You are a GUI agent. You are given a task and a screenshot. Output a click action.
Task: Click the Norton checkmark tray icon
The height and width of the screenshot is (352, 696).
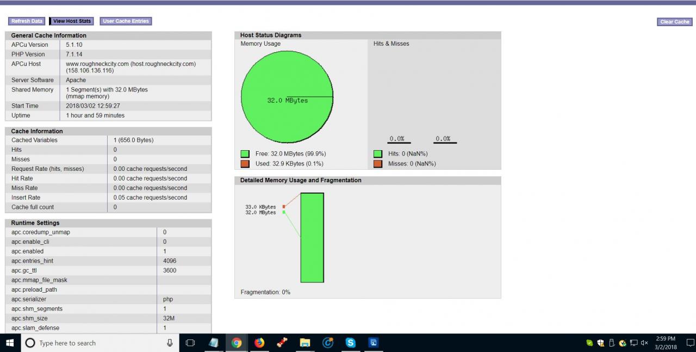point(623,343)
